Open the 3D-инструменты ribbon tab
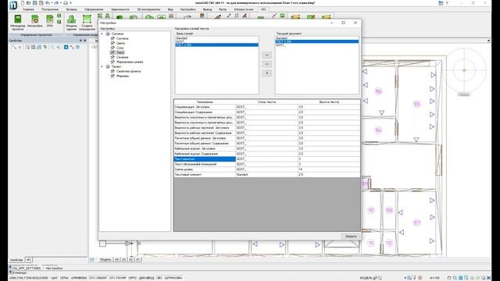This screenshot has height=281, width=500. [148, 9]
